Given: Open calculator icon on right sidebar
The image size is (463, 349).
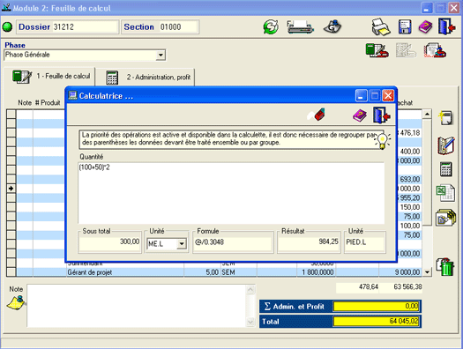Looking at the screenshot, I should 446,169.
